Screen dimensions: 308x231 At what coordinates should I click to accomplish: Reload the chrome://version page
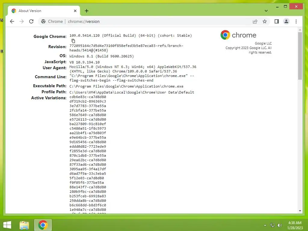click(x=31, y=21)
